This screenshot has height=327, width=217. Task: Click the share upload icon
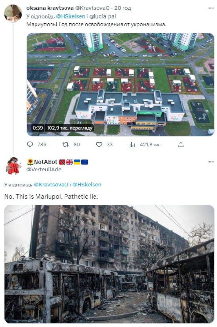tap(181, 145)
